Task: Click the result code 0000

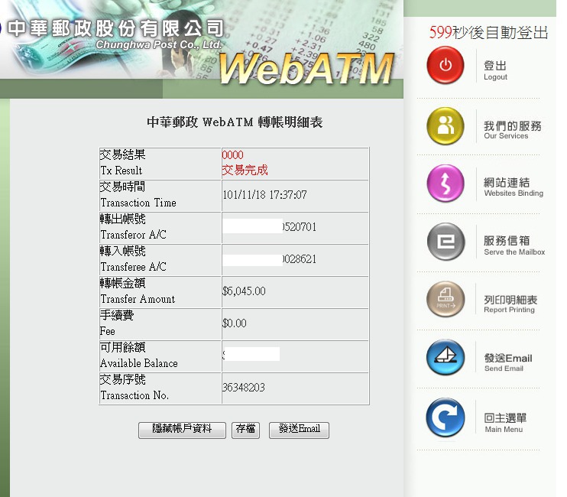Action: (232, 154)
